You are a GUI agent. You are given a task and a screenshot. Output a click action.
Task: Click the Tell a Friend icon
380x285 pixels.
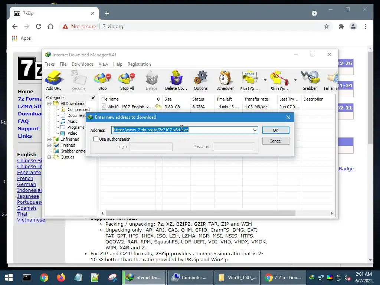tap(331, 81)
